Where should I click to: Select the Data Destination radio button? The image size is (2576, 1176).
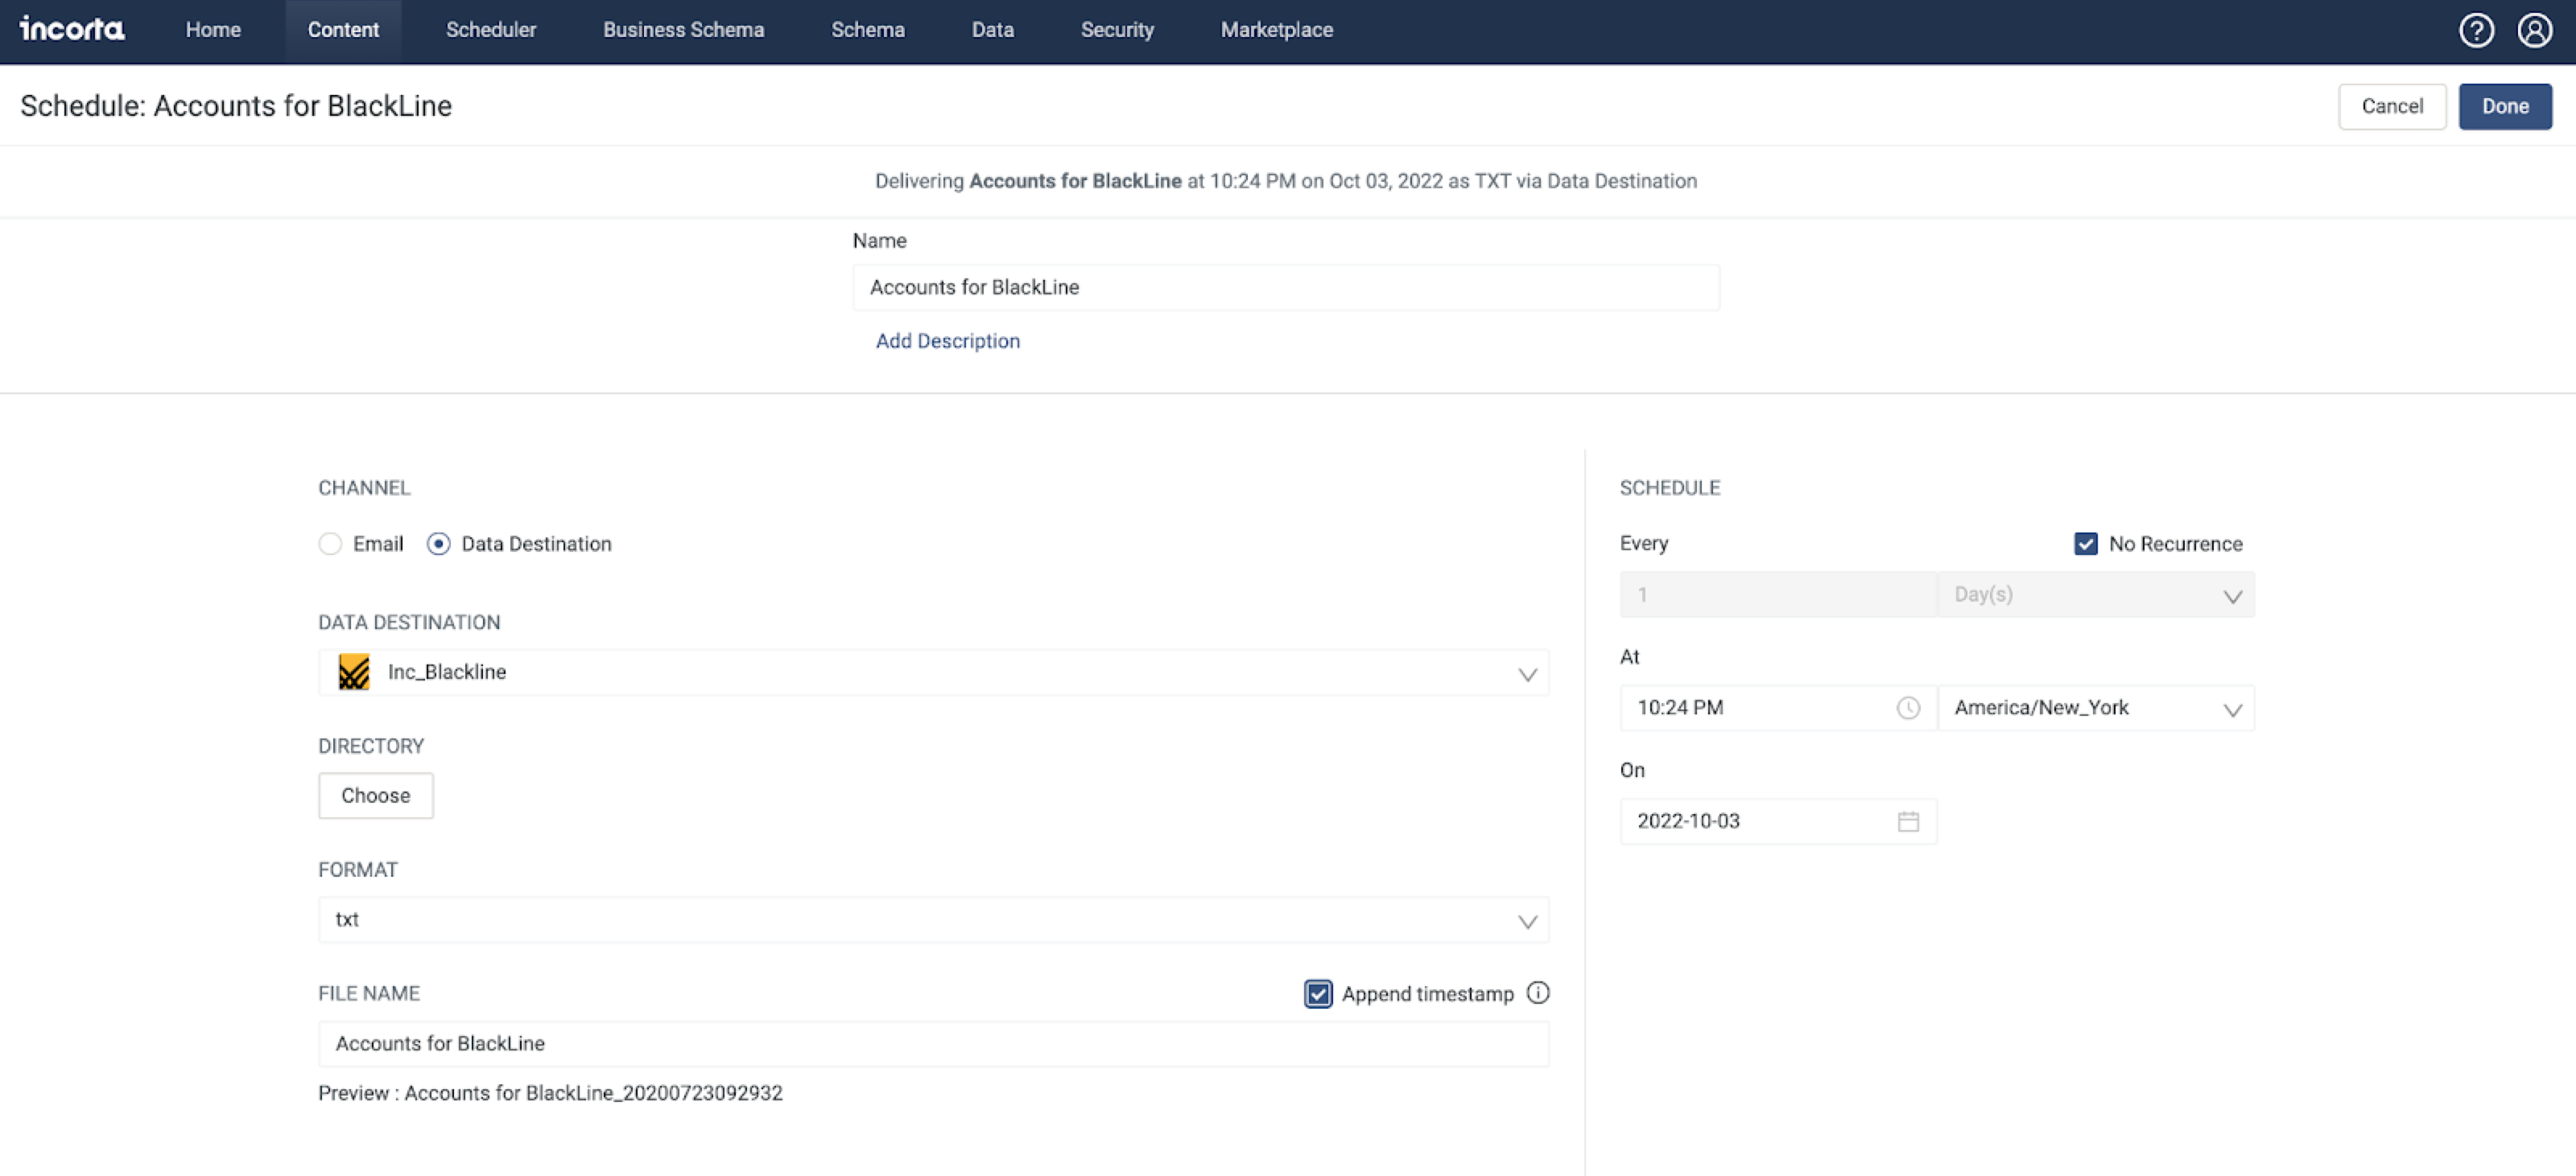(x=438, y=544)
